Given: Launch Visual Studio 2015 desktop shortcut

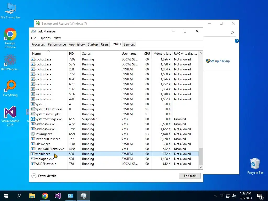Looking at the screenshot, I should pyautogui.click(x=10, y=116).
